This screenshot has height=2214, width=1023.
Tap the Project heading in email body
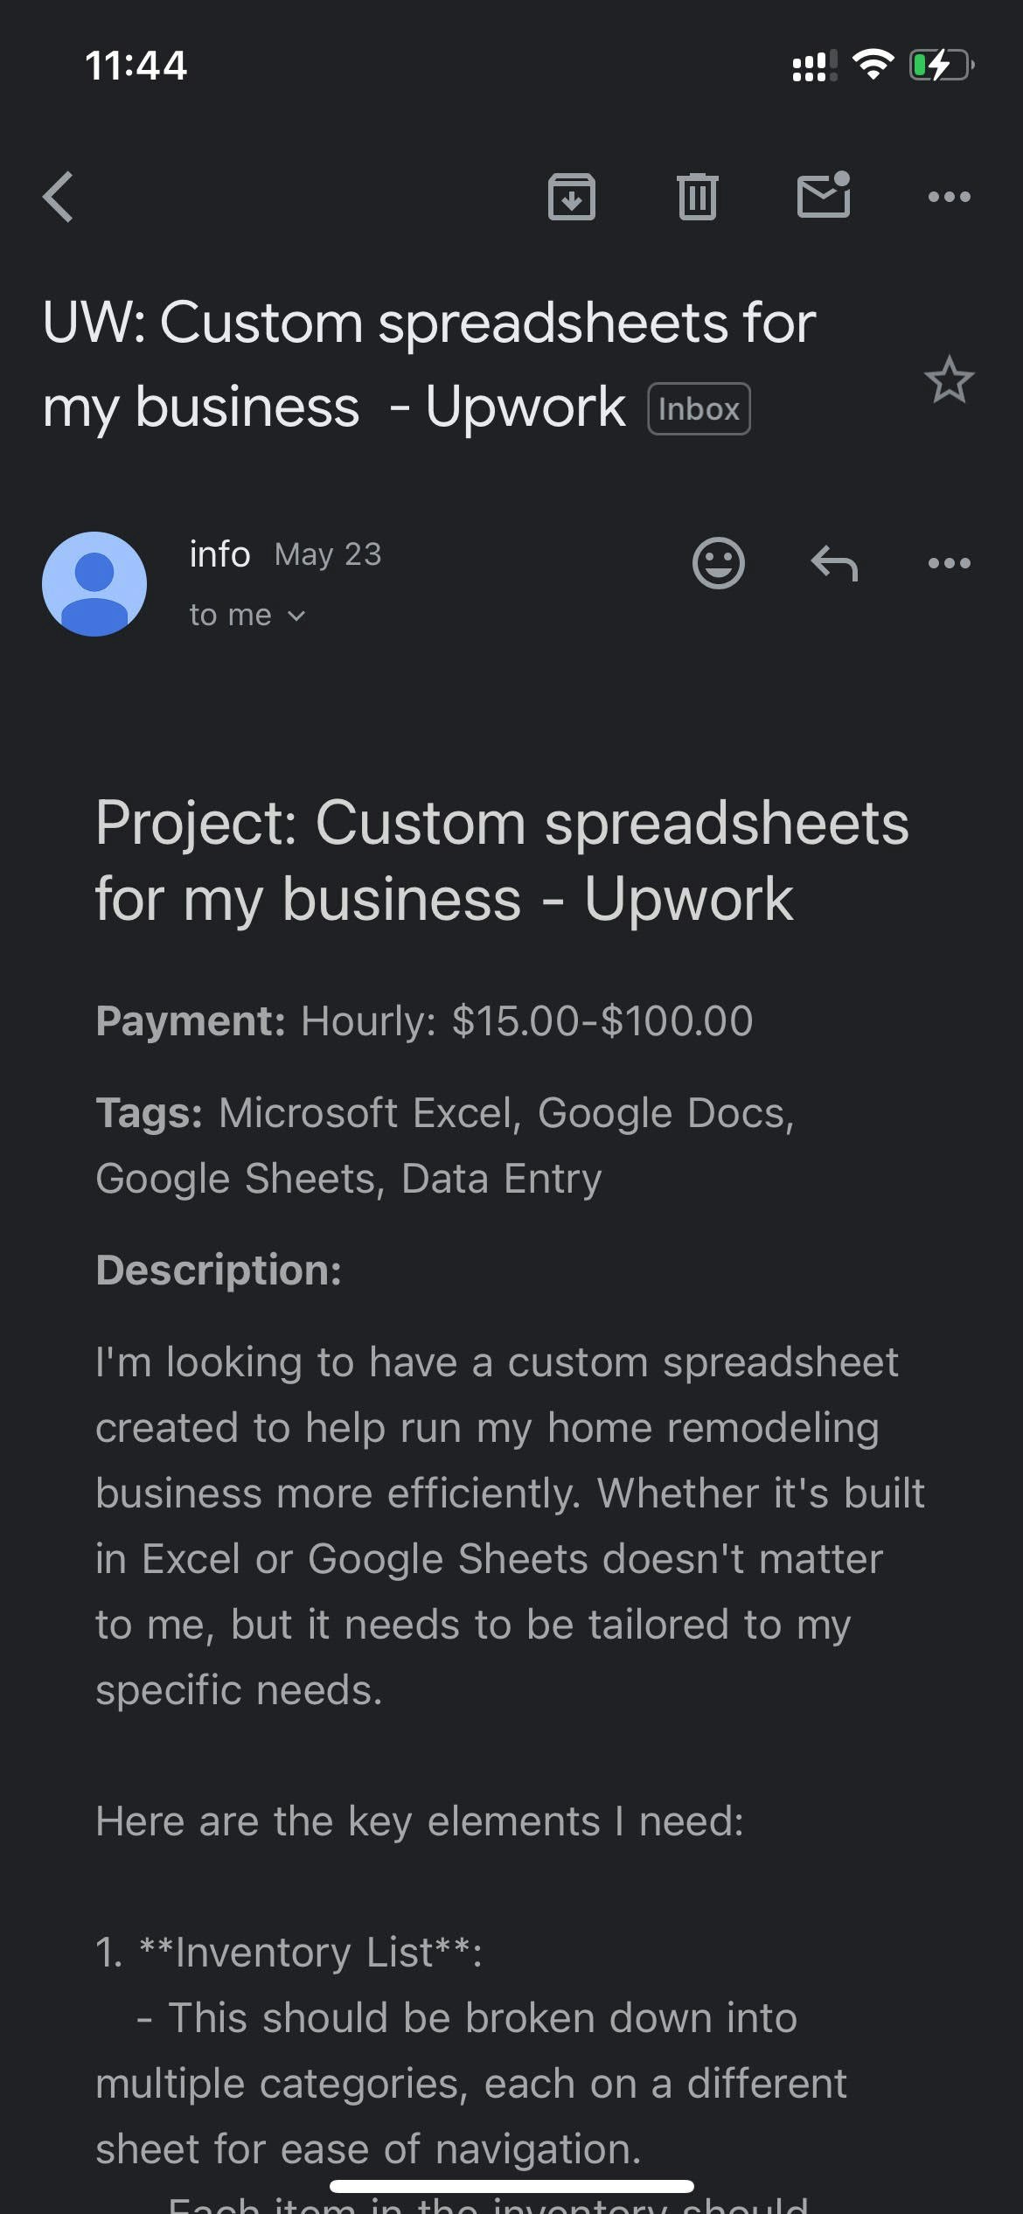point(502,860)
